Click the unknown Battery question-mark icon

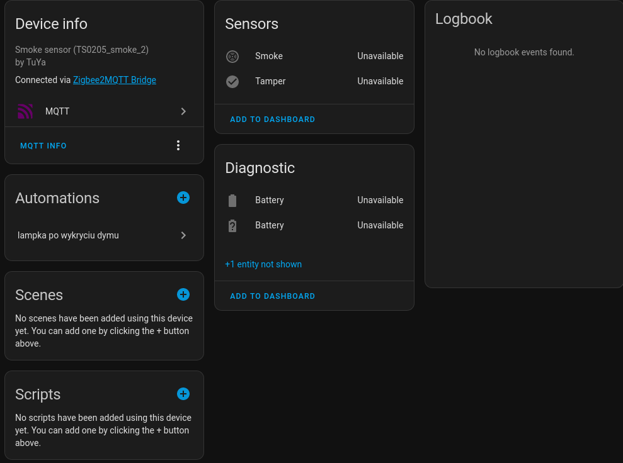click(x=232, y=226)
